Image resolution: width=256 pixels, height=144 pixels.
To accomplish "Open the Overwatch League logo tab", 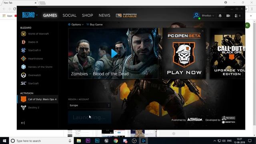I will coord(126,16).
